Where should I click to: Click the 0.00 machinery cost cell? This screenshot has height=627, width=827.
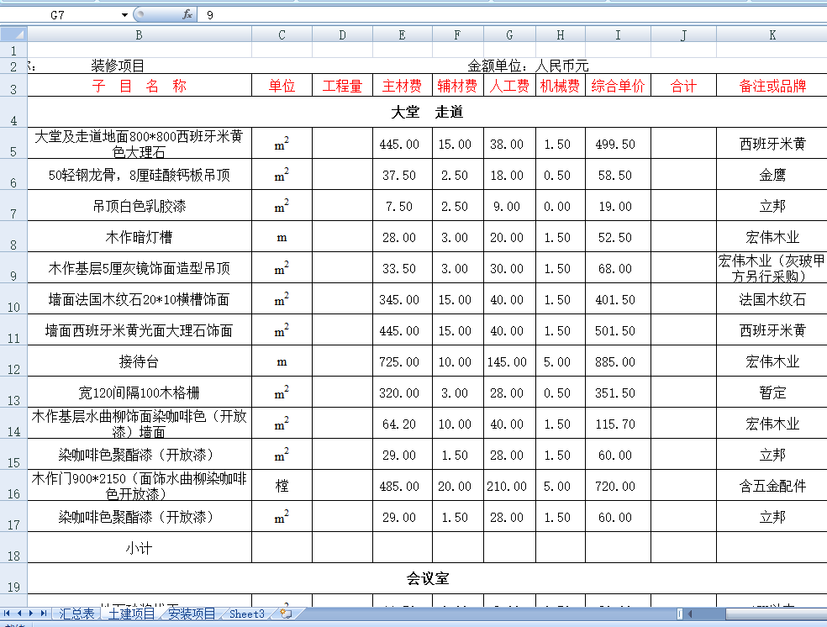tap(560, 206)
